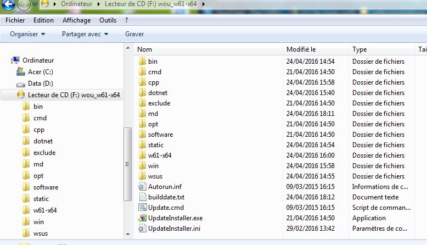Click the blue Back navigation arrow
The image size is (427, 245).
coord(8,4)
